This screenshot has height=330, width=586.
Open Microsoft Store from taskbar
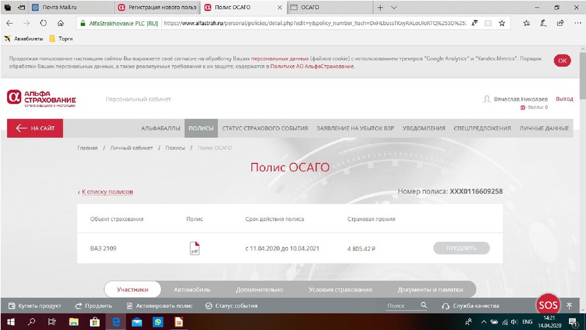point(94,322)
